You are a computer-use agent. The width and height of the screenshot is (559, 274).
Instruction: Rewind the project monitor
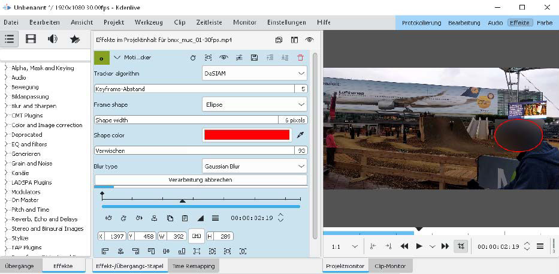[404, 246]
